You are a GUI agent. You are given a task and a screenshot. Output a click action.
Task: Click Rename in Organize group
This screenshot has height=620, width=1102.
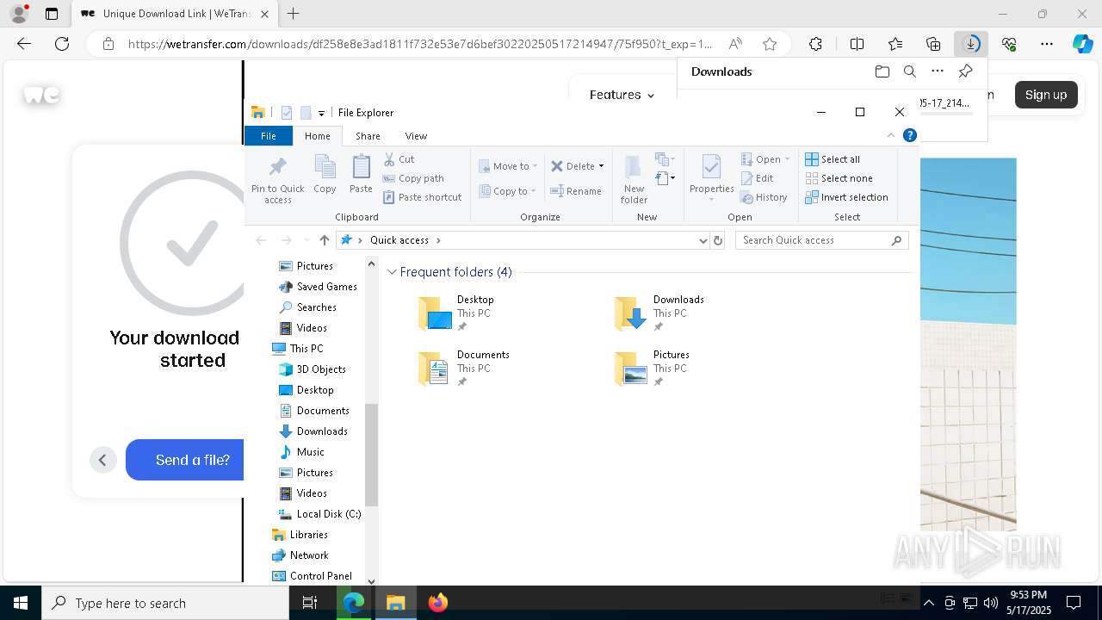click(576, 191)
